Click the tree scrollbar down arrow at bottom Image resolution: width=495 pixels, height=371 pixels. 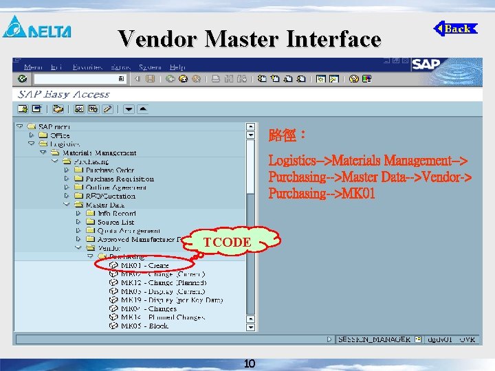click(250, 327)
